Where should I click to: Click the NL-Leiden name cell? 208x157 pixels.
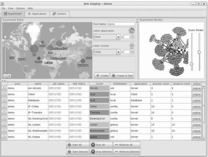click(x=38, y=125)
